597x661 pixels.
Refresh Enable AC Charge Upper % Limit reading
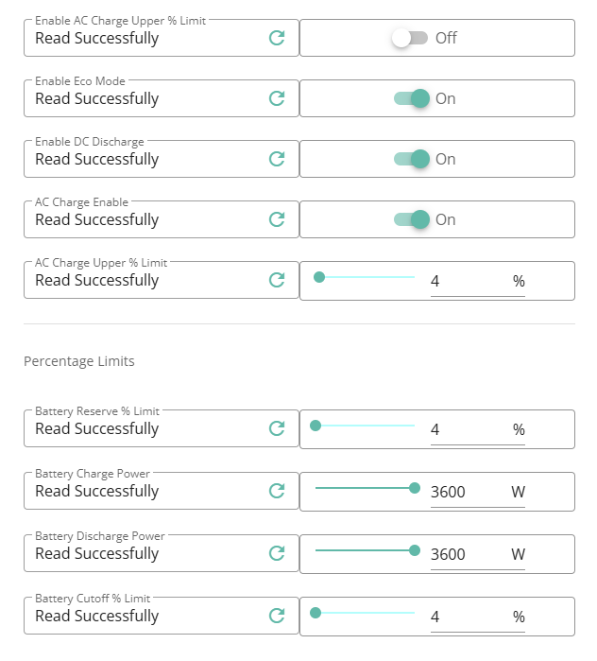pyautogui.click(x=277, y=38)
